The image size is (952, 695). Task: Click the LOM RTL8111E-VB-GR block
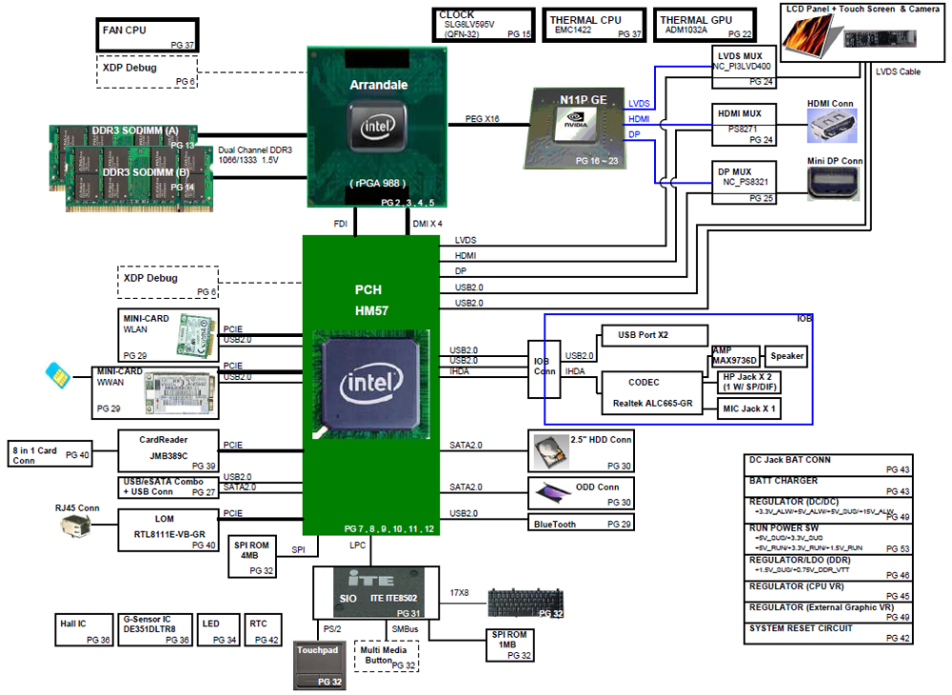pos(169,530)
